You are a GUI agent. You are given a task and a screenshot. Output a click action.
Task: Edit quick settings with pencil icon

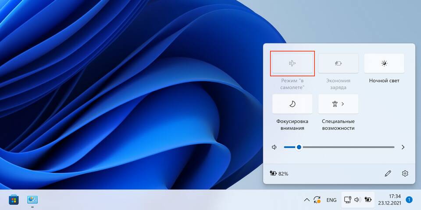coord(388,174)
